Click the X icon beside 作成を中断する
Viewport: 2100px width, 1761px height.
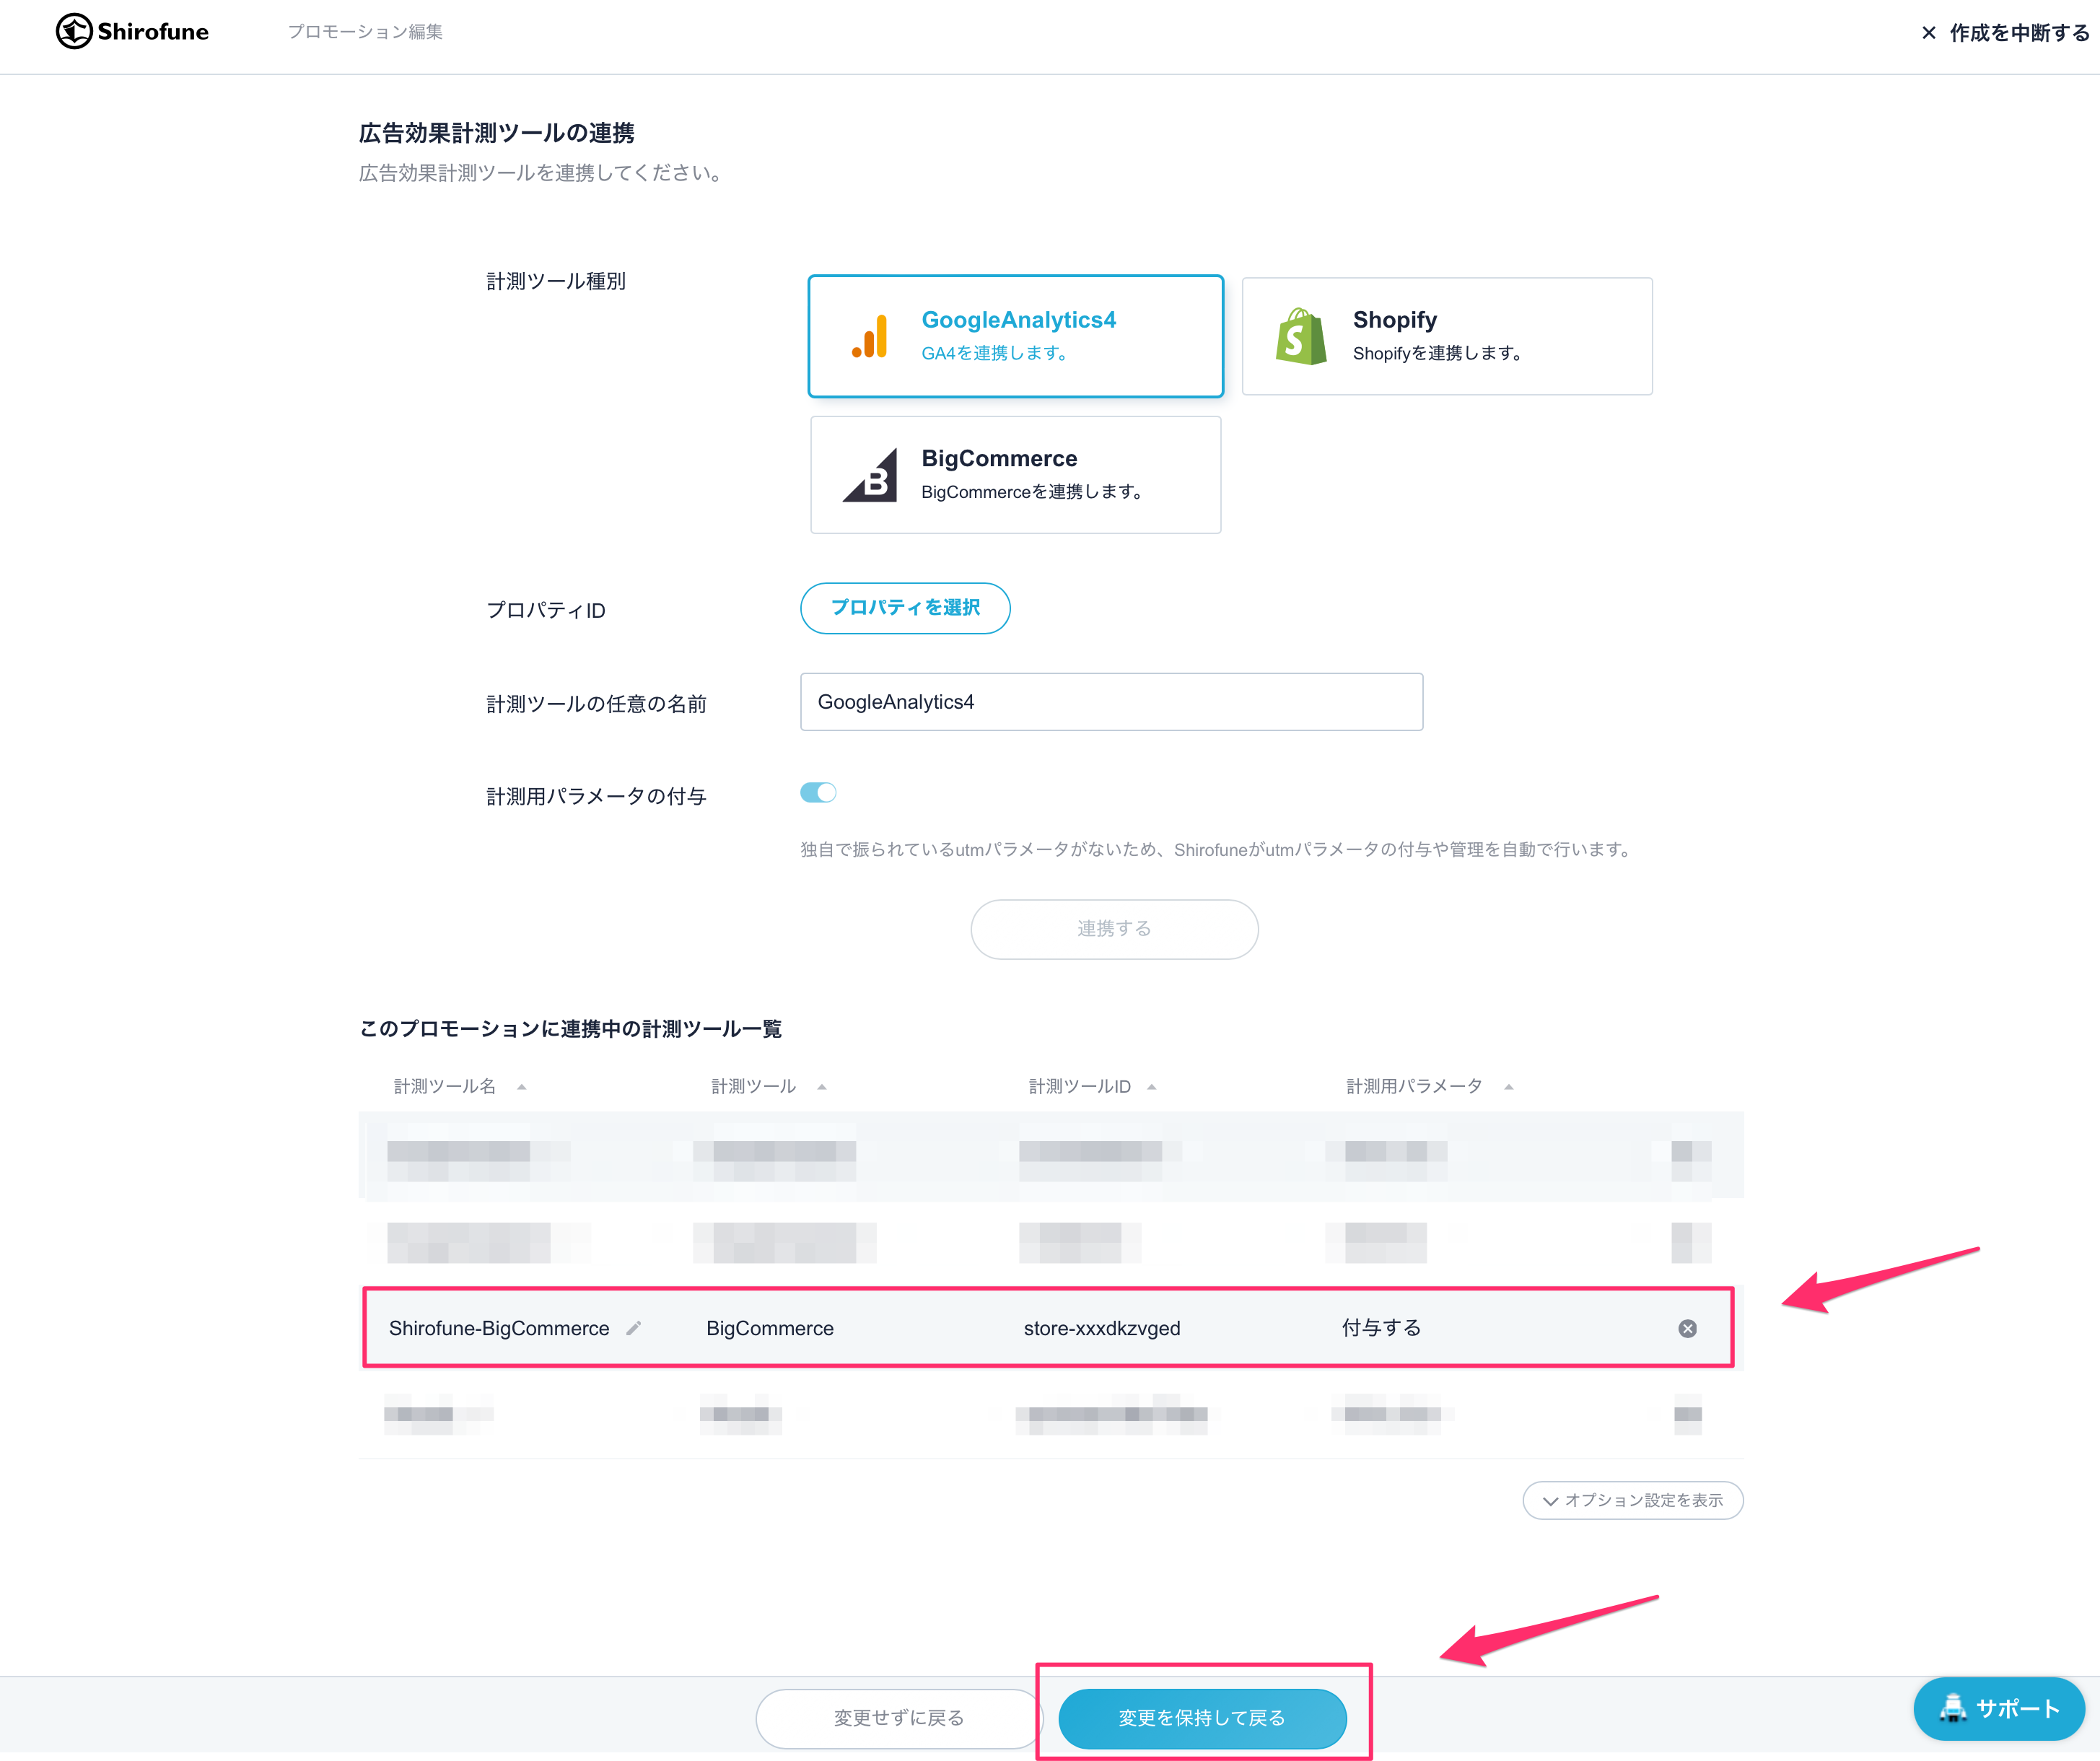[x=1929, y=33]
